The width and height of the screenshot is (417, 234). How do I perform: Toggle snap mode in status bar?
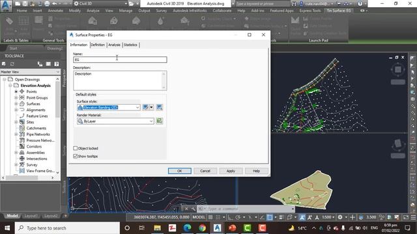(x=218, y=217)
